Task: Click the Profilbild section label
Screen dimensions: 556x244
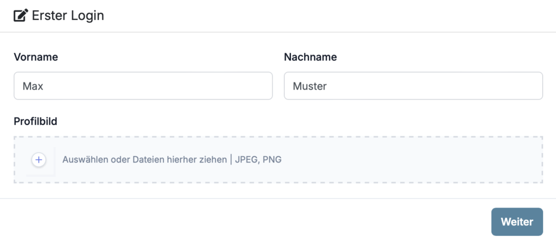Action: tap(35, 121)
